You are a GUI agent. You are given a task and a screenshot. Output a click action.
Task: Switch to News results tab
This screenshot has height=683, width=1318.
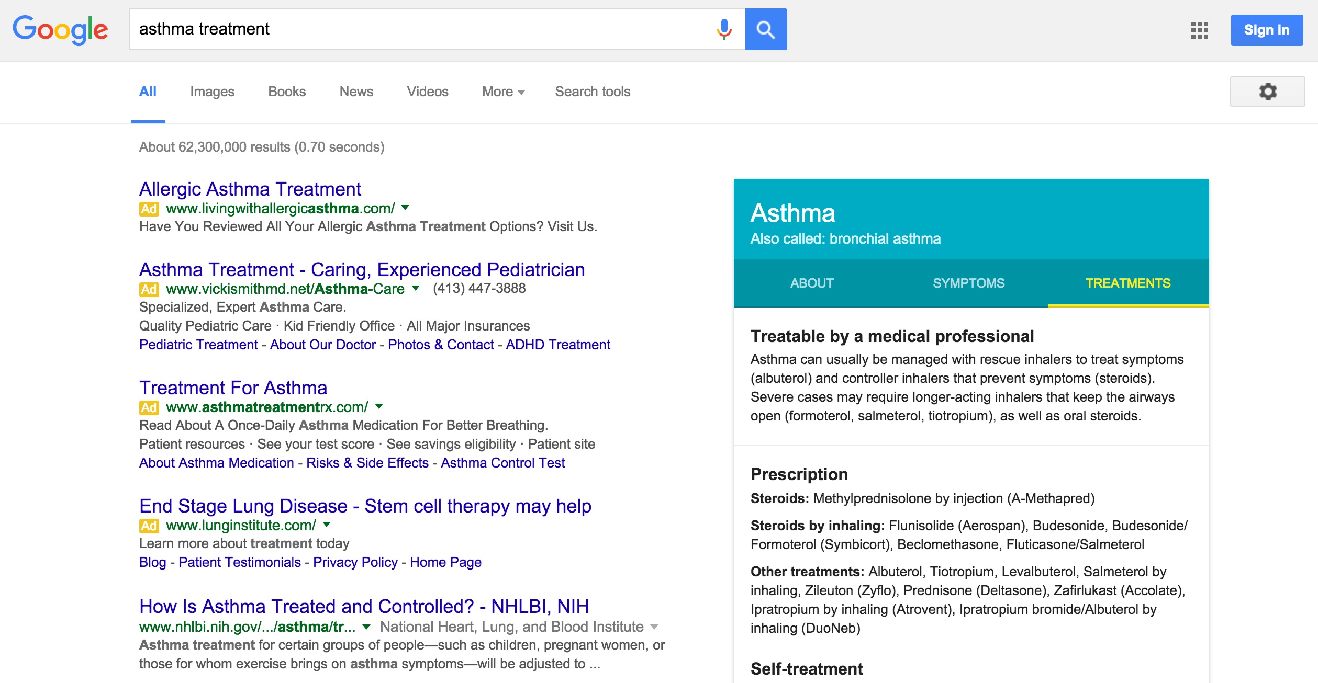[x=356, y=92]
